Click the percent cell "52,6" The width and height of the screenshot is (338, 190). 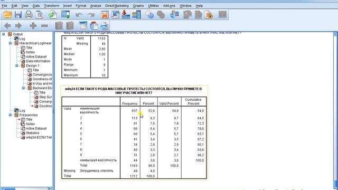(x=152, y=110)
